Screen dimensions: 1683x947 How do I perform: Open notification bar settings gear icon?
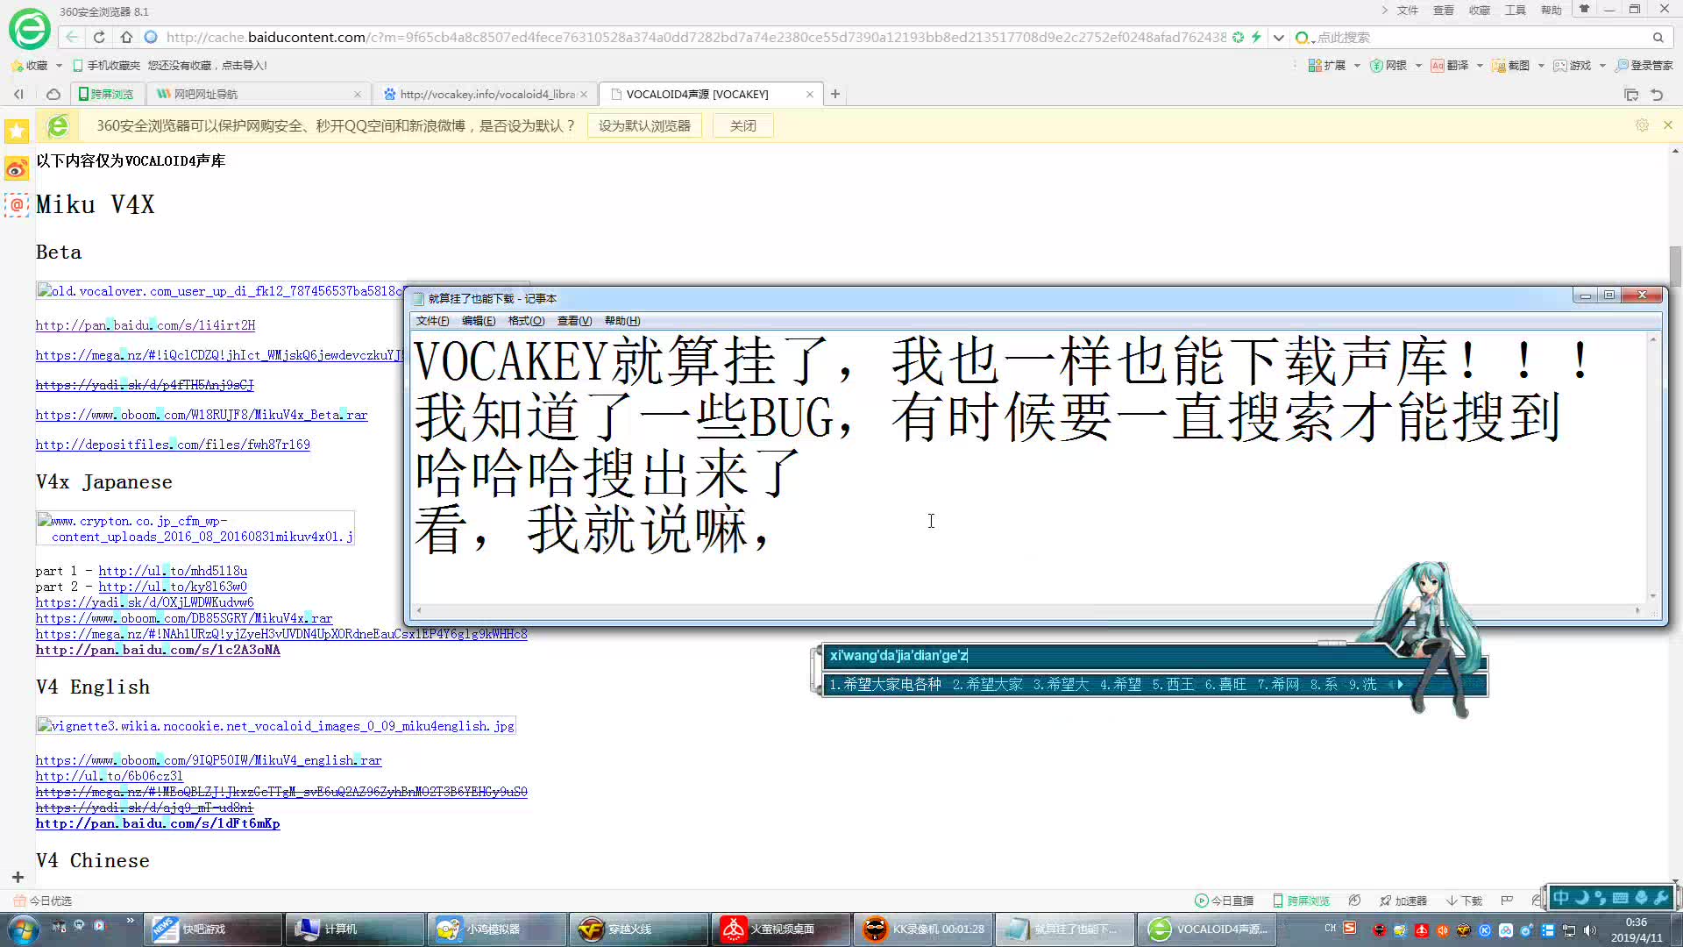(x=1642, y=125)
